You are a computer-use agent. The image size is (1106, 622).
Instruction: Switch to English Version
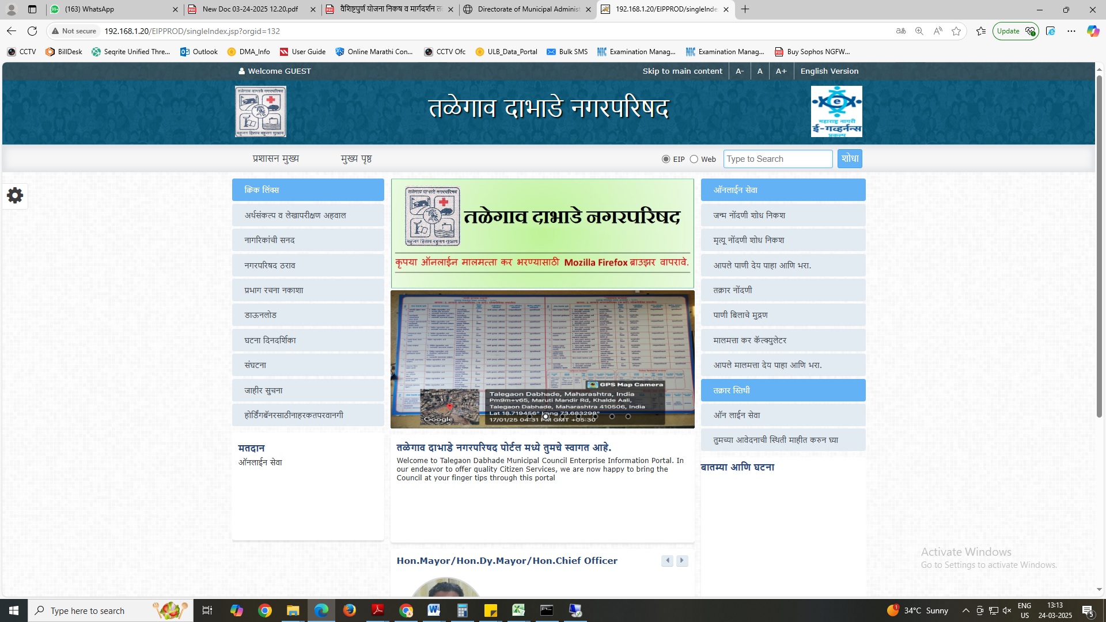(x=829, y=71)
